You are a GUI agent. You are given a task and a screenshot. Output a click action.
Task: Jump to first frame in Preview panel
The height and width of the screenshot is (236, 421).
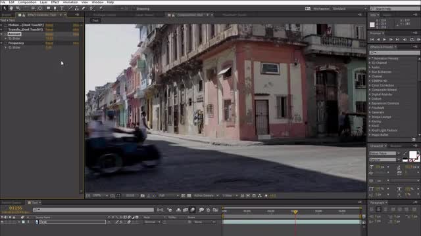tap(372, 39)
